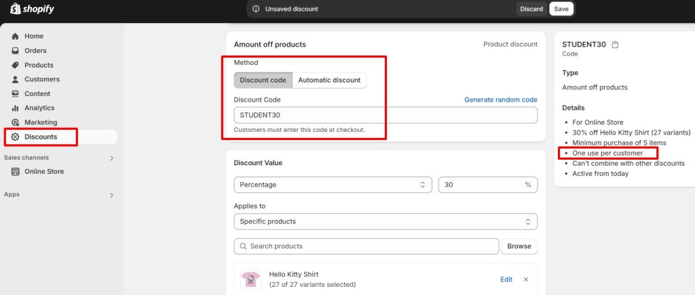The width and height of the screenshot is (695, 295).
Task: Open Discounts in the sidebar
Action: pyautogui.click(x=41, y=137)
